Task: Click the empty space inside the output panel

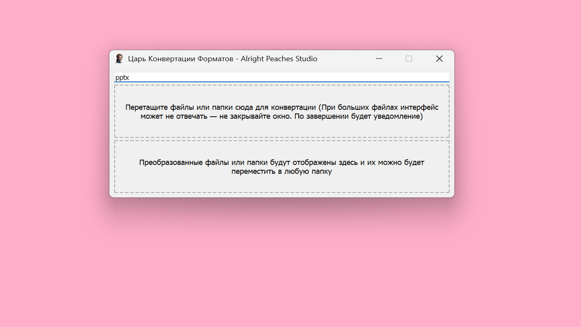Action: pyautogui.click(x=282, y=185)
